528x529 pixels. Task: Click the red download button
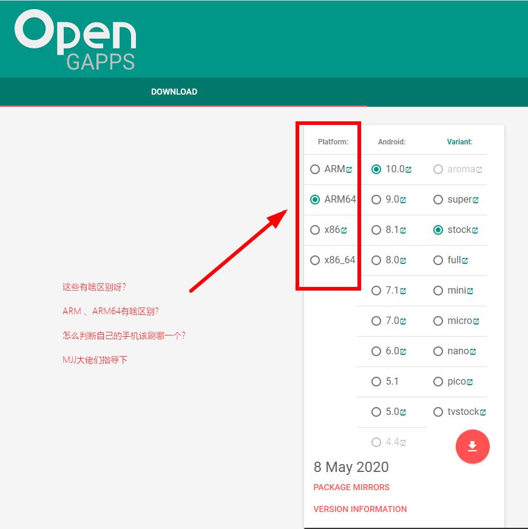click(472, 446)
